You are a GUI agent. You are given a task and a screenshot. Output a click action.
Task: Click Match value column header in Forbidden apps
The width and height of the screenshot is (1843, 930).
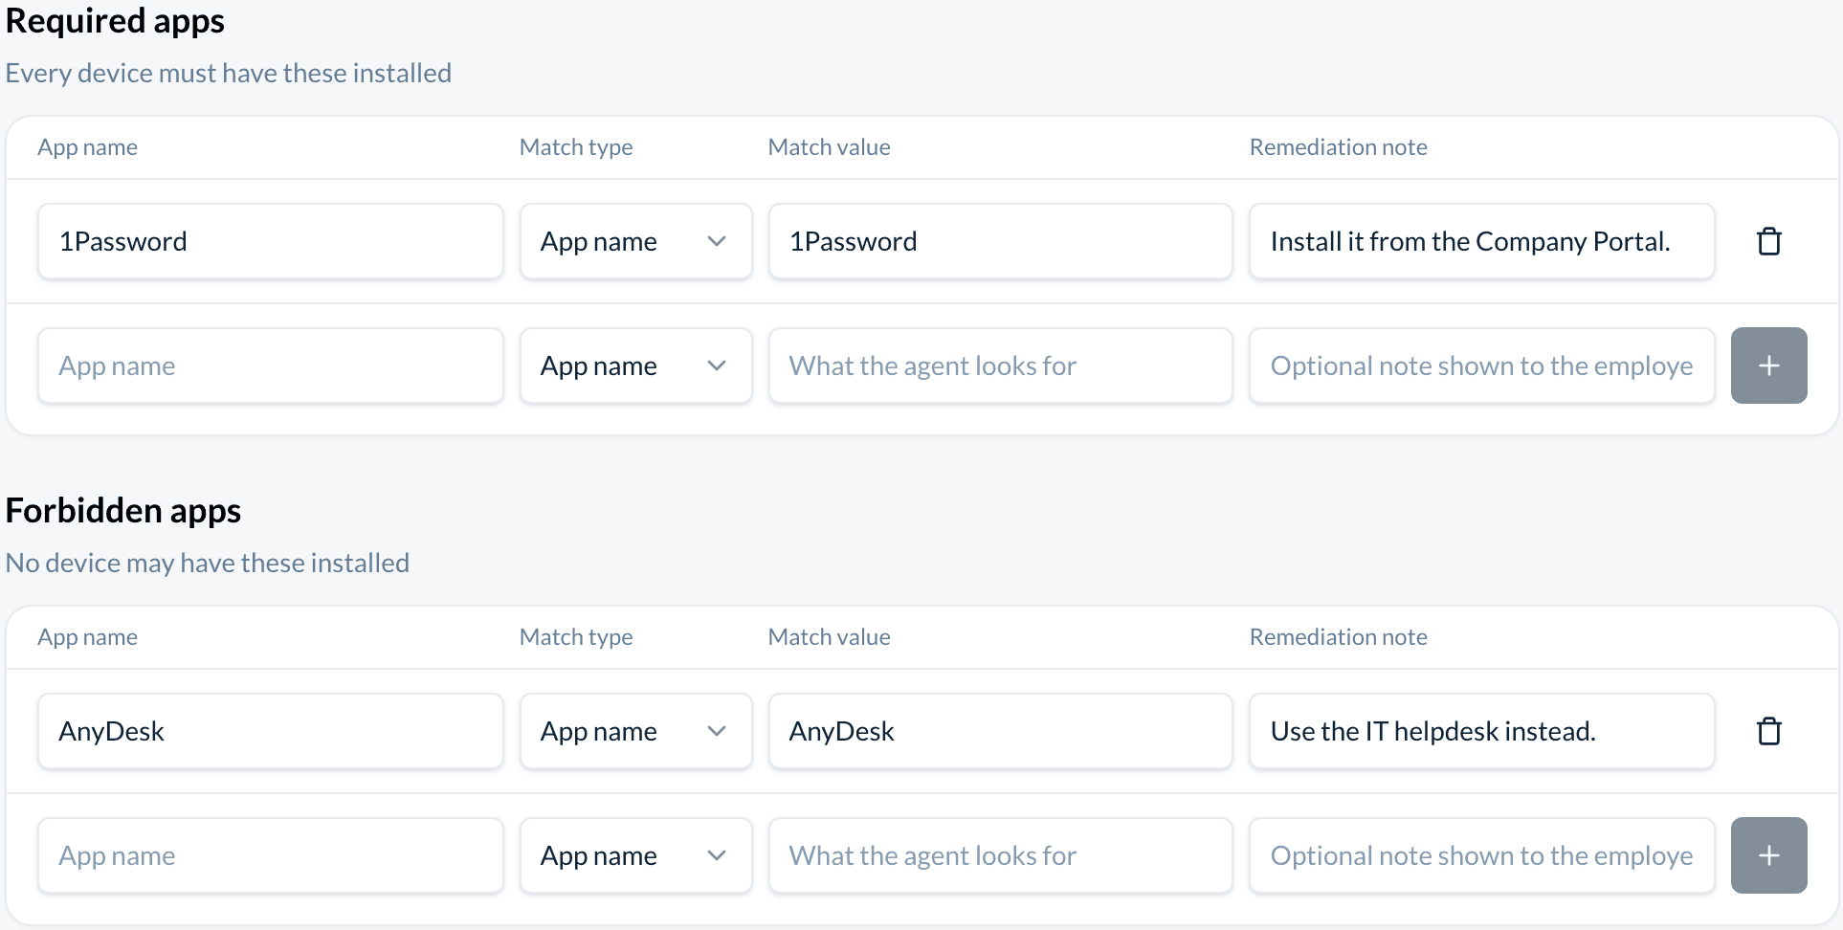click(x=829, y=637)
